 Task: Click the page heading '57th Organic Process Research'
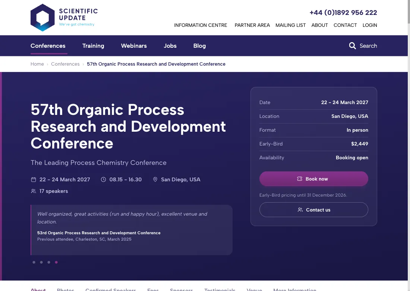[x=128, y=126]
